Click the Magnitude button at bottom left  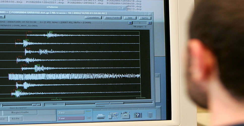coord(20,112)
